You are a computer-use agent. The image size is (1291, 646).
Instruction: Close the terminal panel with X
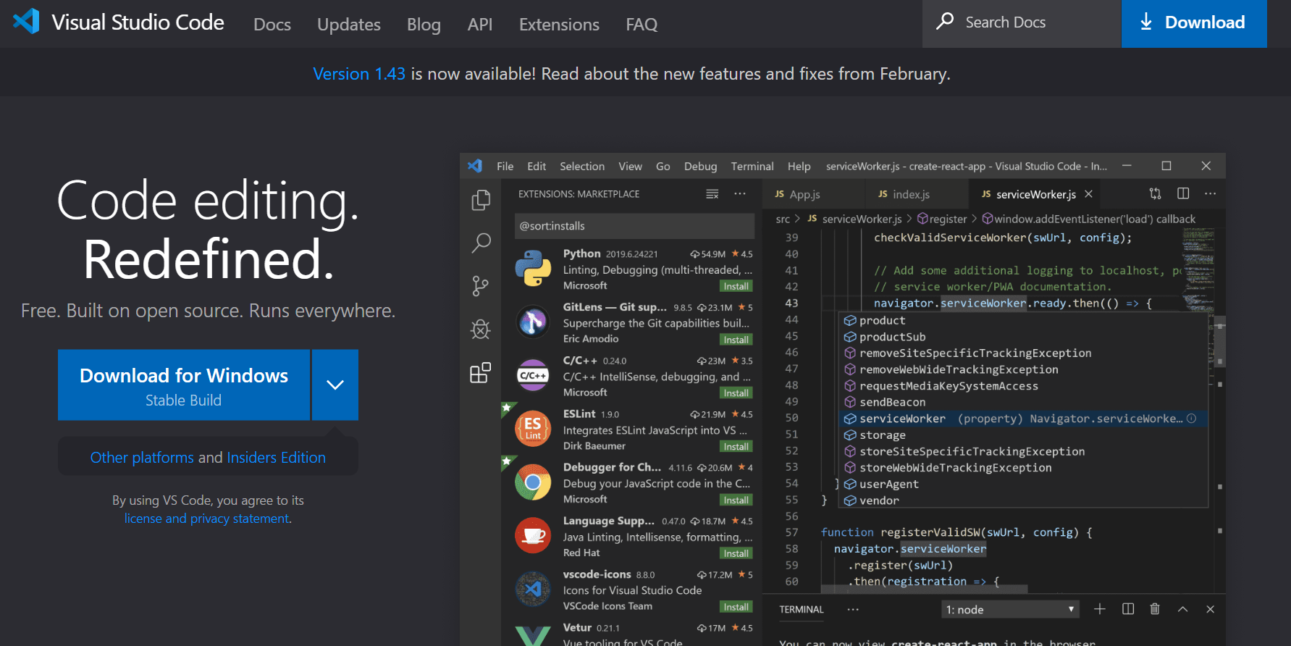pos(1210,609)
